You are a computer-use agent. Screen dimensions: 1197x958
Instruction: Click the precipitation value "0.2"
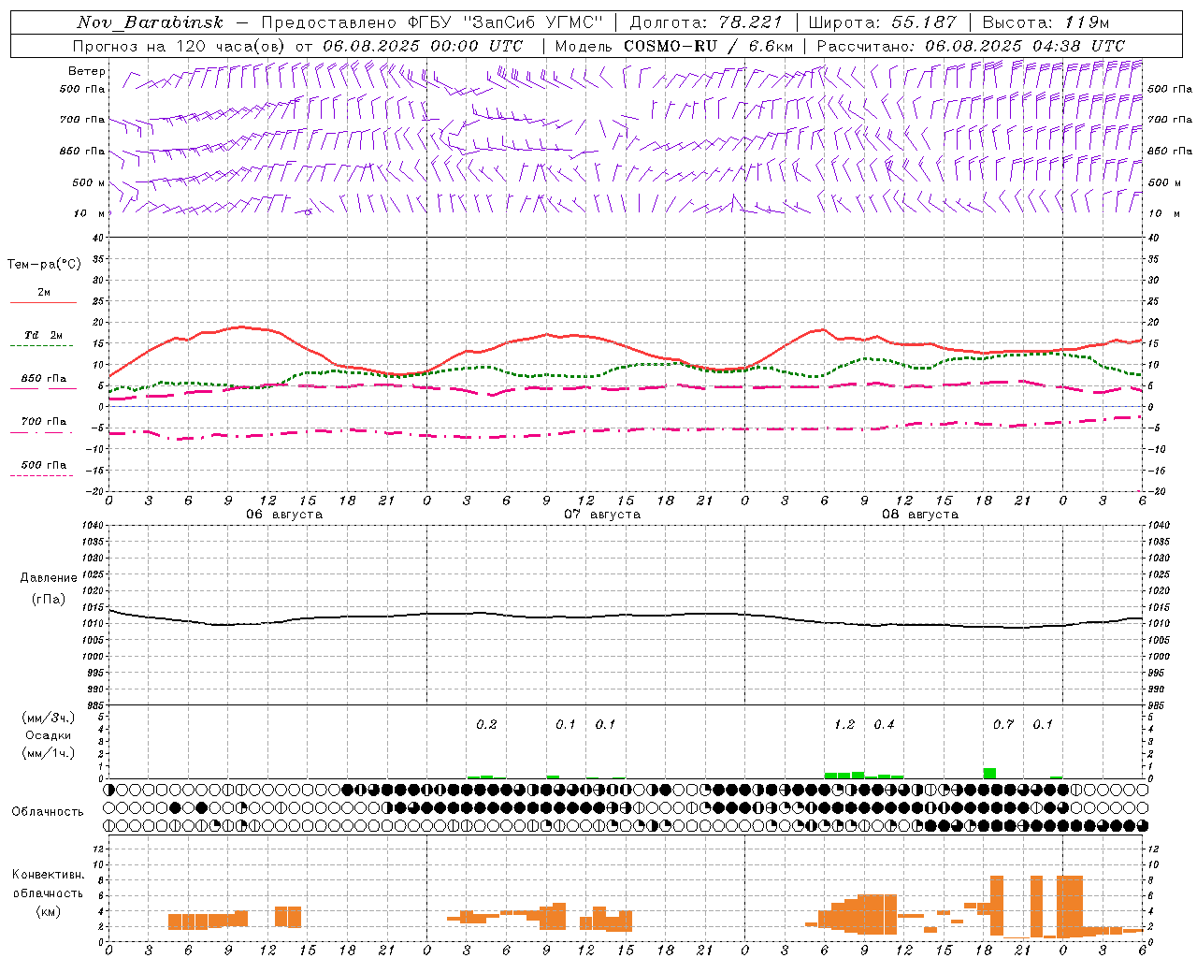coord(486,725)
